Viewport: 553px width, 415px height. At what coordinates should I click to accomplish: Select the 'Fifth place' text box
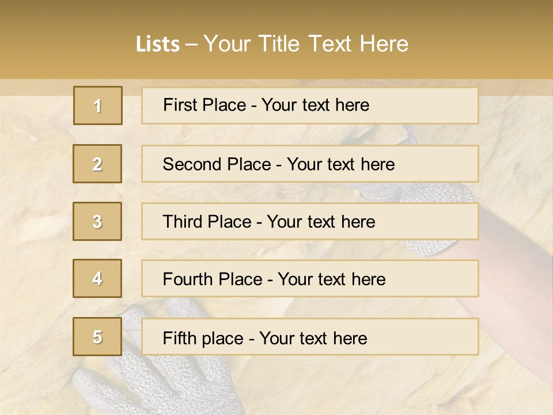(310, 337)
